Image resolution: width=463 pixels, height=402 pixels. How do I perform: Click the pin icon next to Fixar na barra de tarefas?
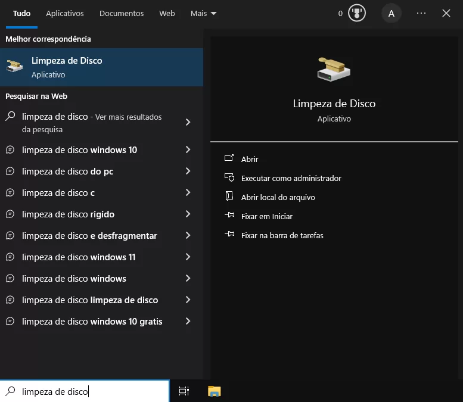pyautogui.click(x=229, y=235)
